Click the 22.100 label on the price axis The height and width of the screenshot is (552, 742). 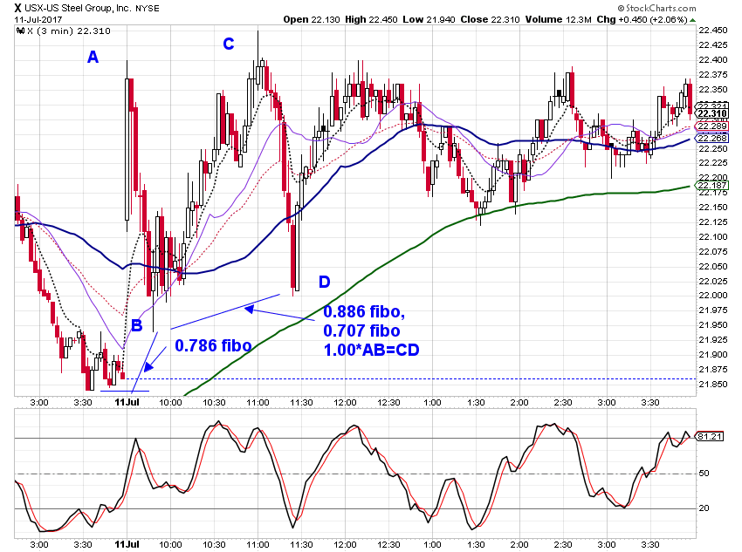[x=713, y=237]
